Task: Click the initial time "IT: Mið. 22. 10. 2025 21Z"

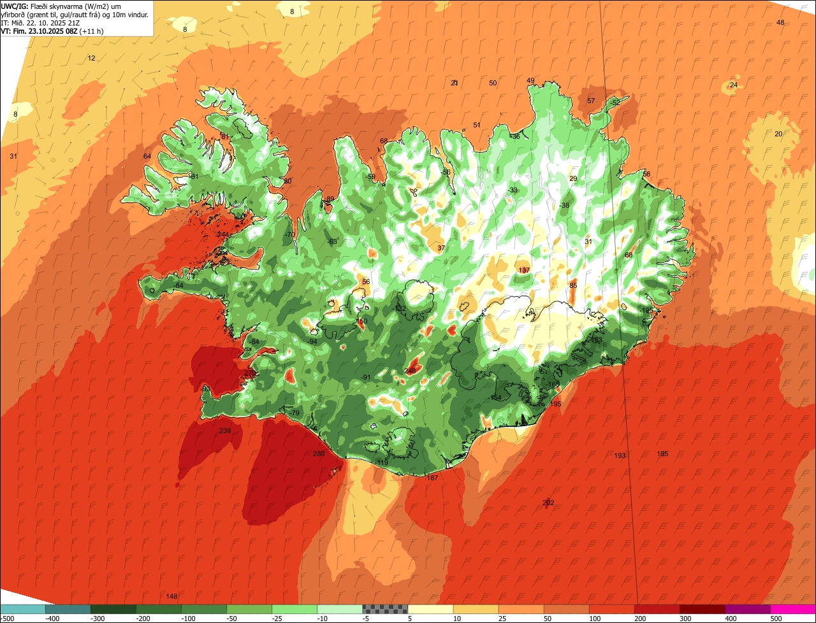Action: pos(41,22)
